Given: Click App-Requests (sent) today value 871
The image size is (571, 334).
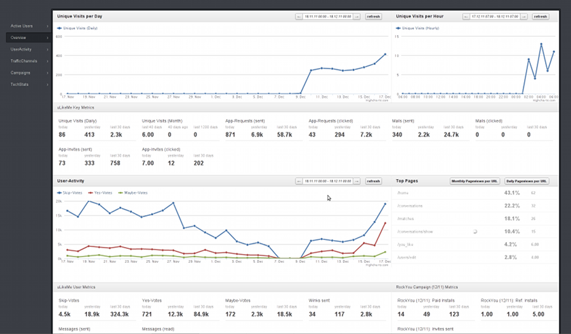Looking at the screenshot, I should point(230,135).
